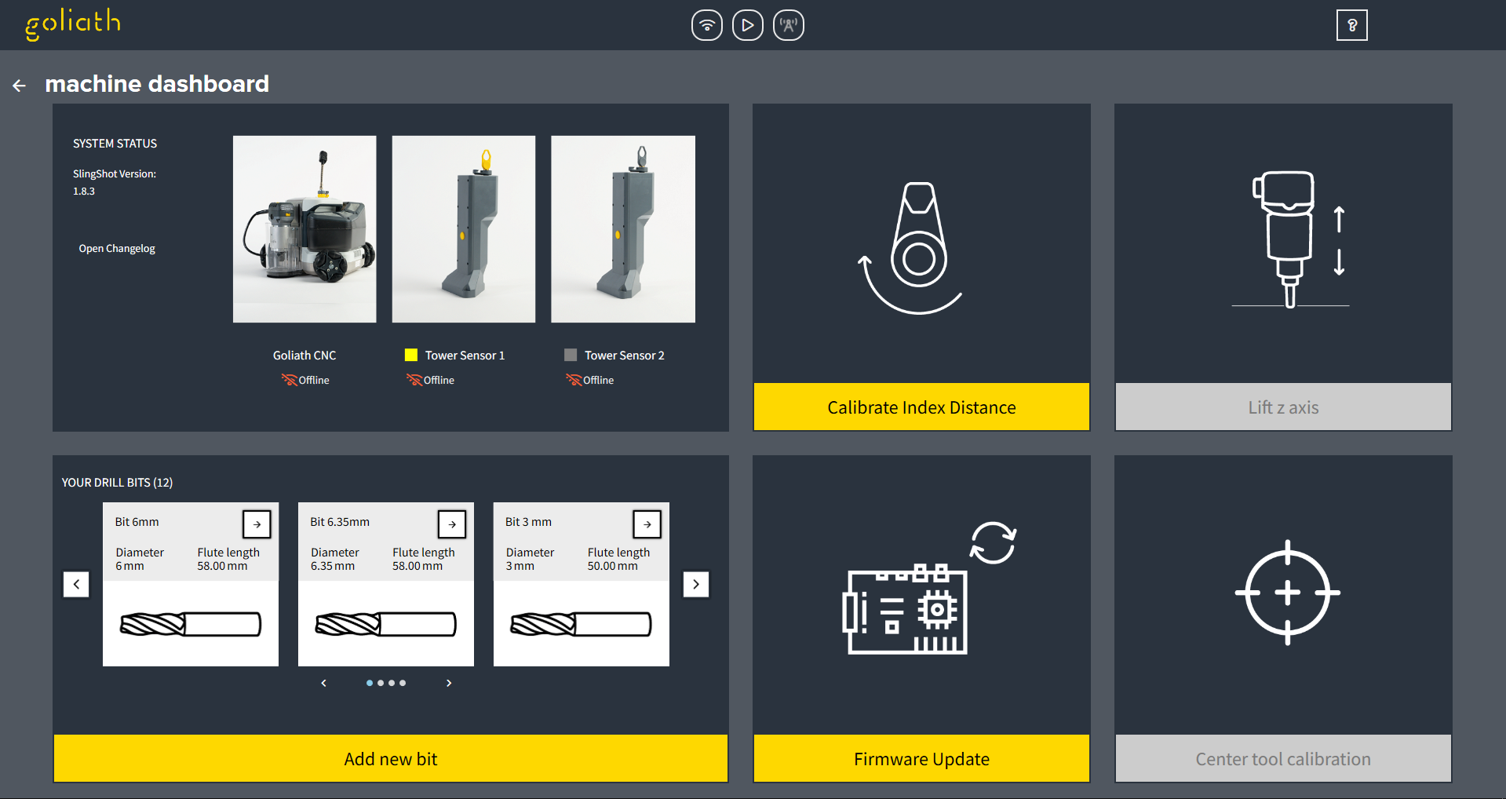Open details arrow for Bit 3 mm

647,524
